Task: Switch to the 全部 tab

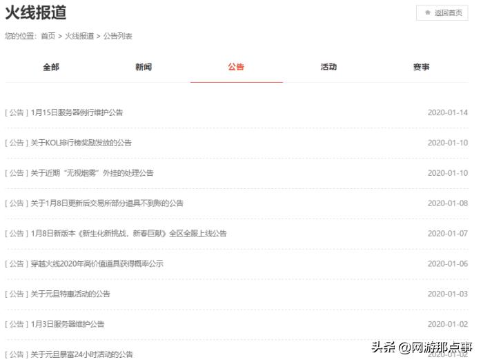Action: click(x=51, y=67)
